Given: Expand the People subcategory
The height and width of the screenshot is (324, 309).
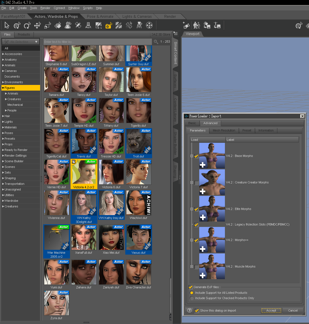Looking at the screenshot, I should coord(6,111).
